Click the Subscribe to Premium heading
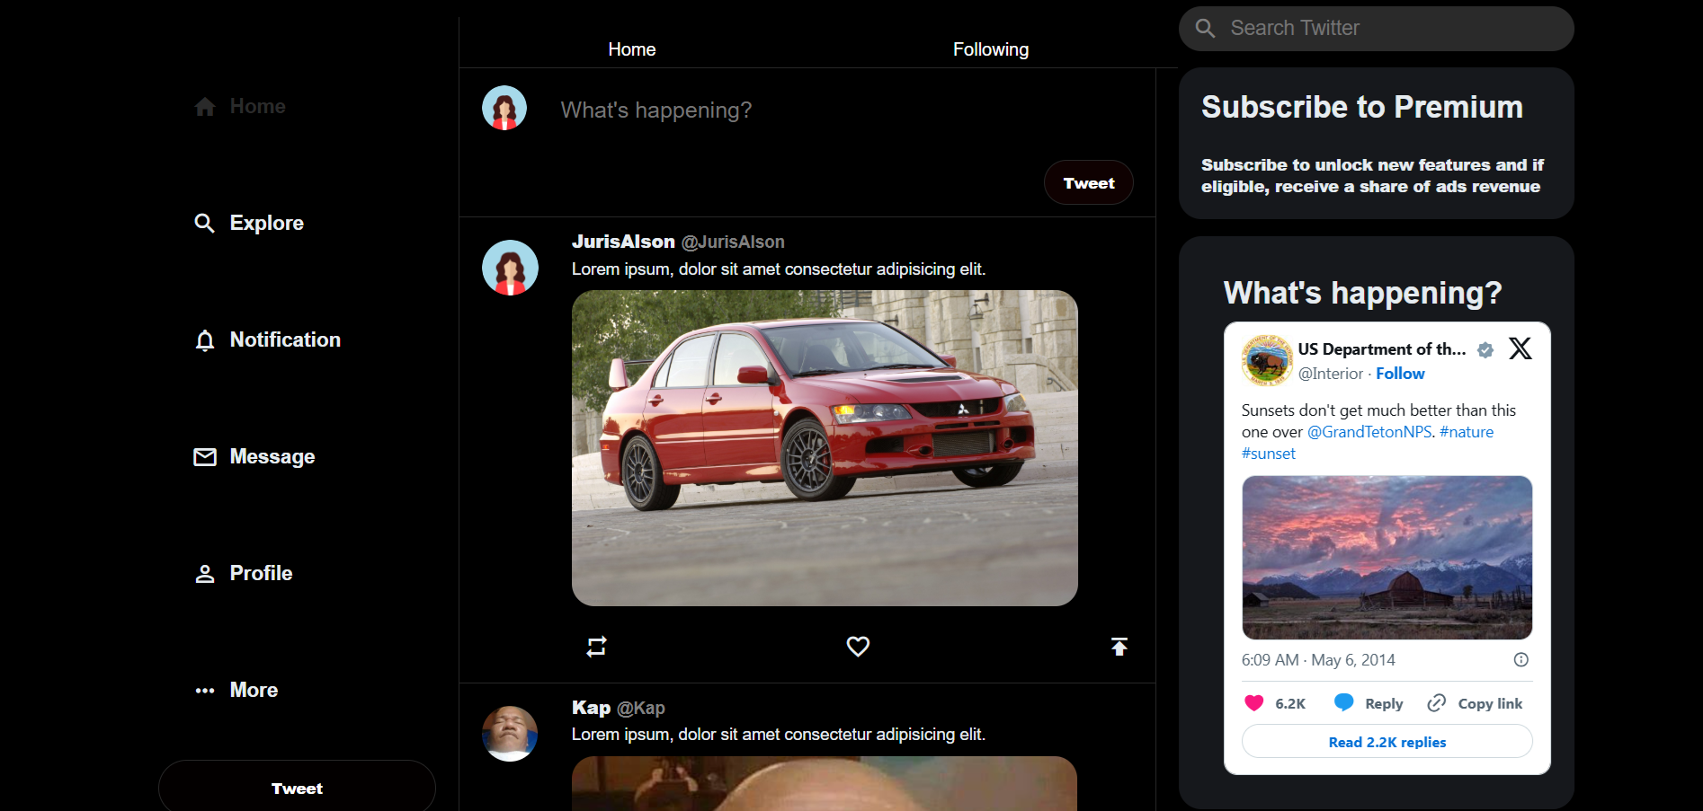1703x811 pixels. click(1362, 107)
